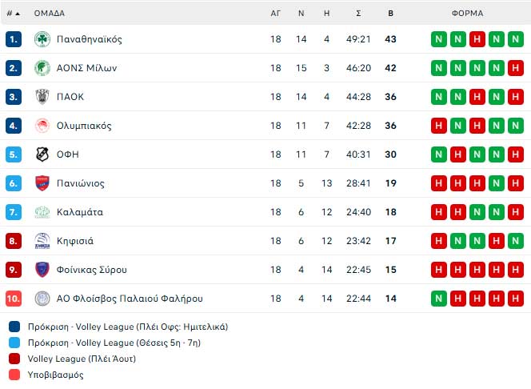The image size is (531, 389).
Task: Click position badge number 10
Action: click(14, 299)
